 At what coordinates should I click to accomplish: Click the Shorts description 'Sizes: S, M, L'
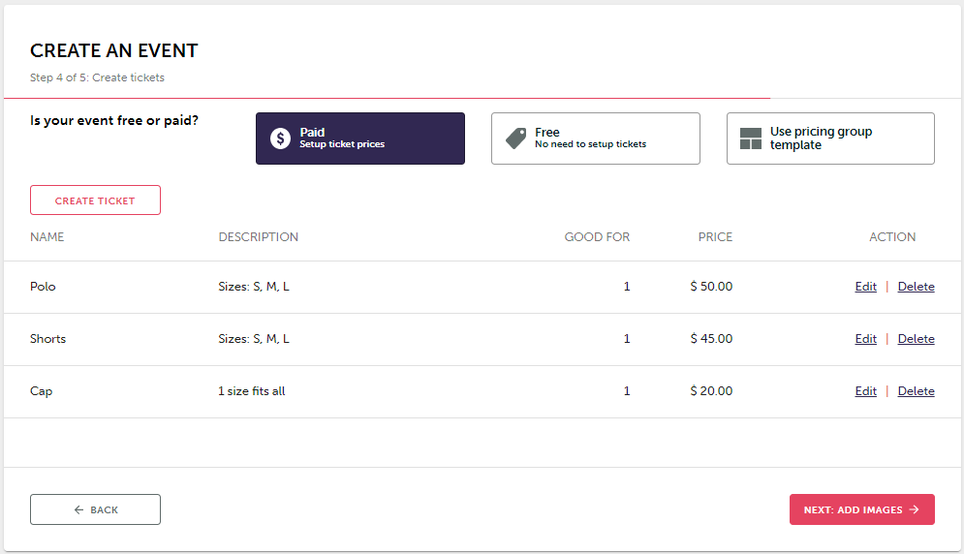click(253, 339)
